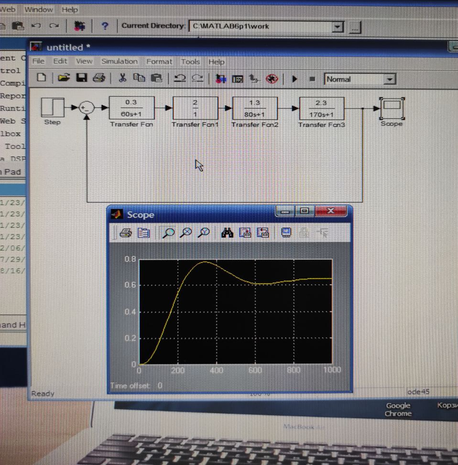Select Scope zoom X-axis tool
Screen dimensions: 458x465
(x=186, y=233)
